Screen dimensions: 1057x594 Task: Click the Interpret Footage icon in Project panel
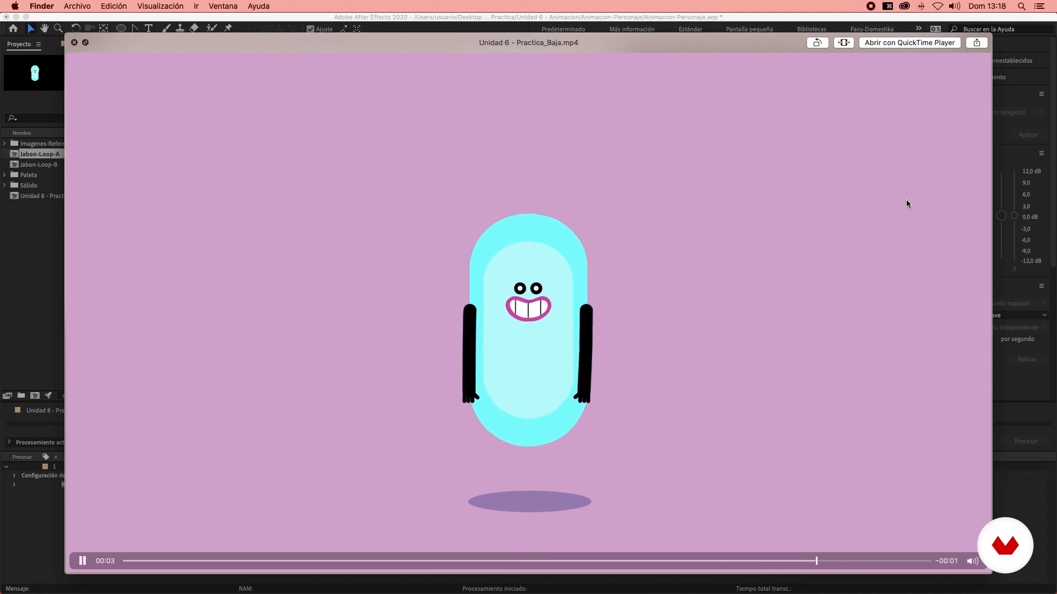(x=8, y=395)
